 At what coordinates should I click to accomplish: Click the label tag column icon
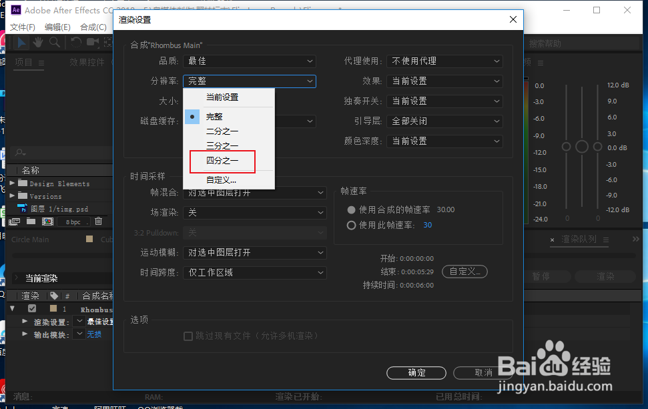click(54, 296)
